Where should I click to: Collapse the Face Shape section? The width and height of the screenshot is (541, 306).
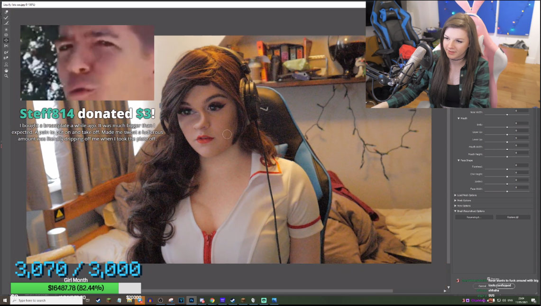pos(458,161)
